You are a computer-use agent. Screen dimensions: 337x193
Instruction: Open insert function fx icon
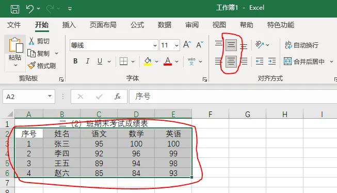[x=117, y=96]
